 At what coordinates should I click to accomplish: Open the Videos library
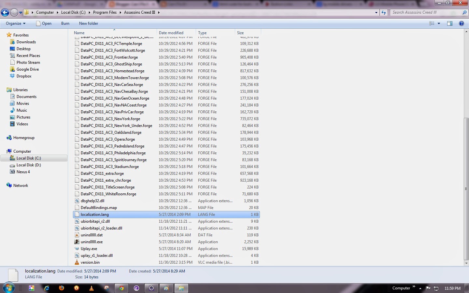point(22,124)
